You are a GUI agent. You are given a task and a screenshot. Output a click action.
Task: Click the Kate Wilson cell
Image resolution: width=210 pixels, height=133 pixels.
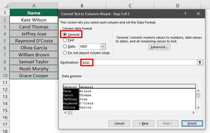pyautogui.click(x=34, y=20)
